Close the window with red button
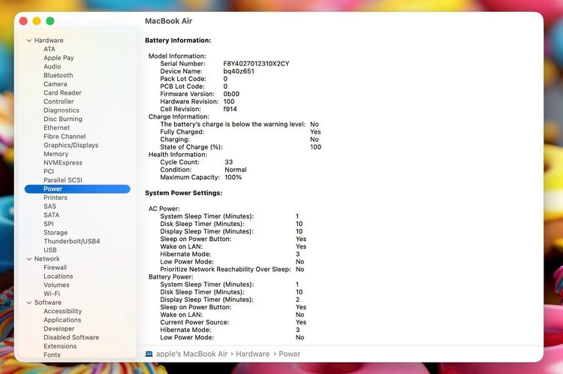This screenshot has width=563, height=374. [x=23, y=21]
